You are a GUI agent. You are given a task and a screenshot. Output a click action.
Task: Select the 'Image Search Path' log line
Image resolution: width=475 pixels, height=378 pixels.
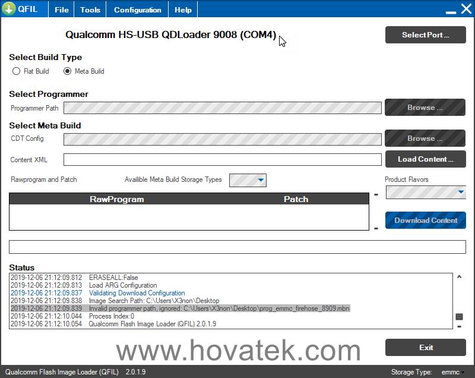click(x=115, y=301)
